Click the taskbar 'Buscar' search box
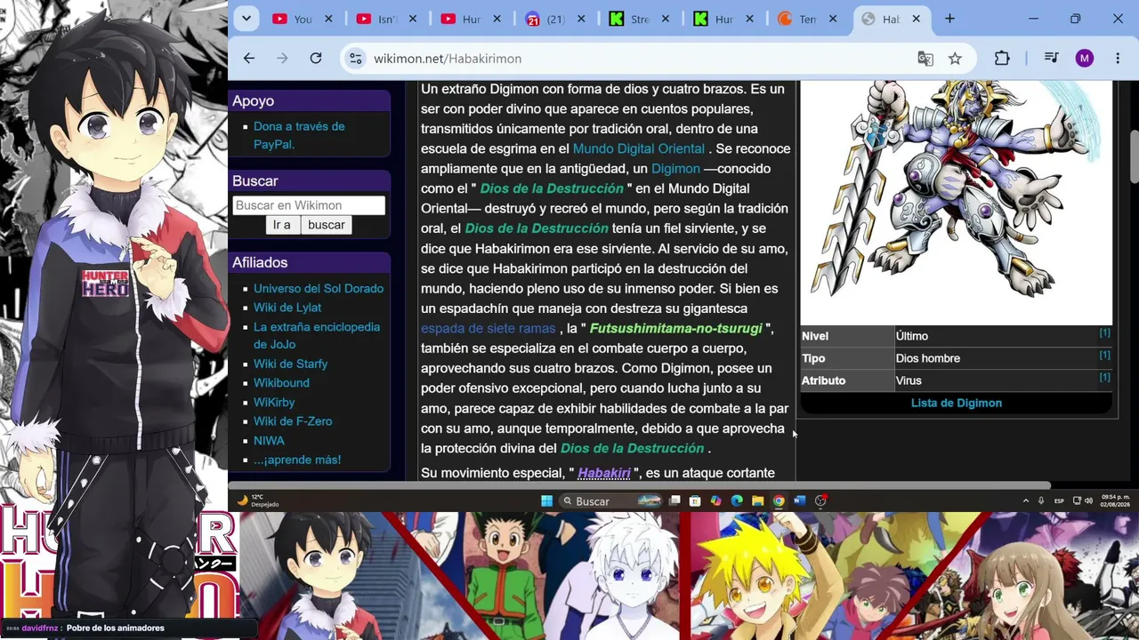Screen dimensions: 1139x640 [x=612, y=500]
